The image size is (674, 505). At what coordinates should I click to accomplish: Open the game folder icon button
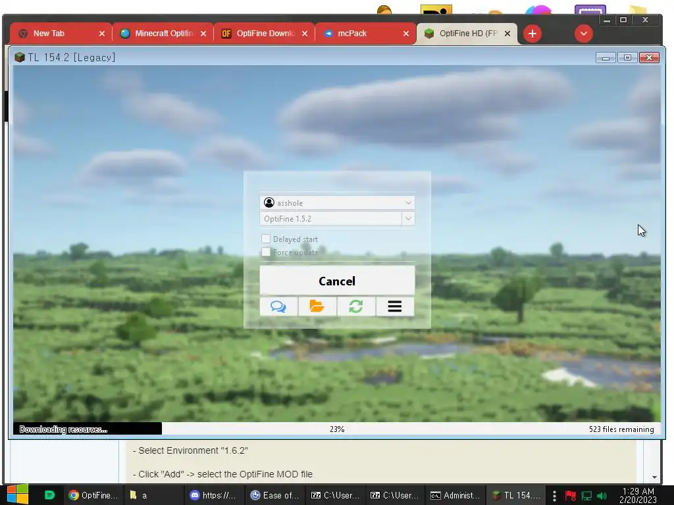tap(317, 306)
